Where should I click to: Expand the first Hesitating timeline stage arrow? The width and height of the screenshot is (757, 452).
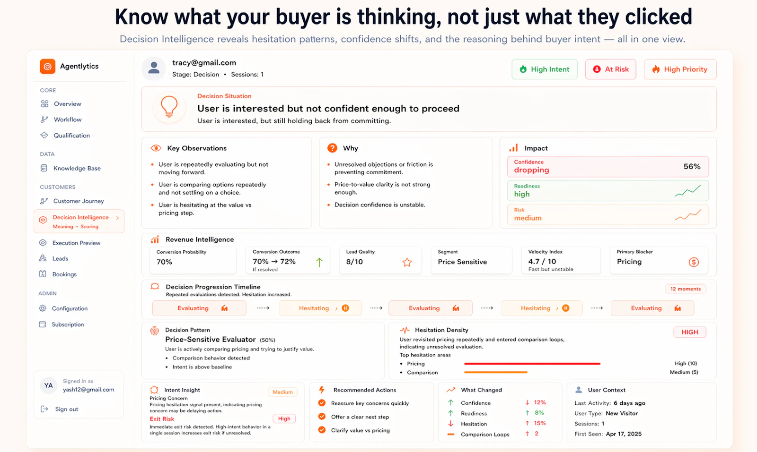(336, 308)
